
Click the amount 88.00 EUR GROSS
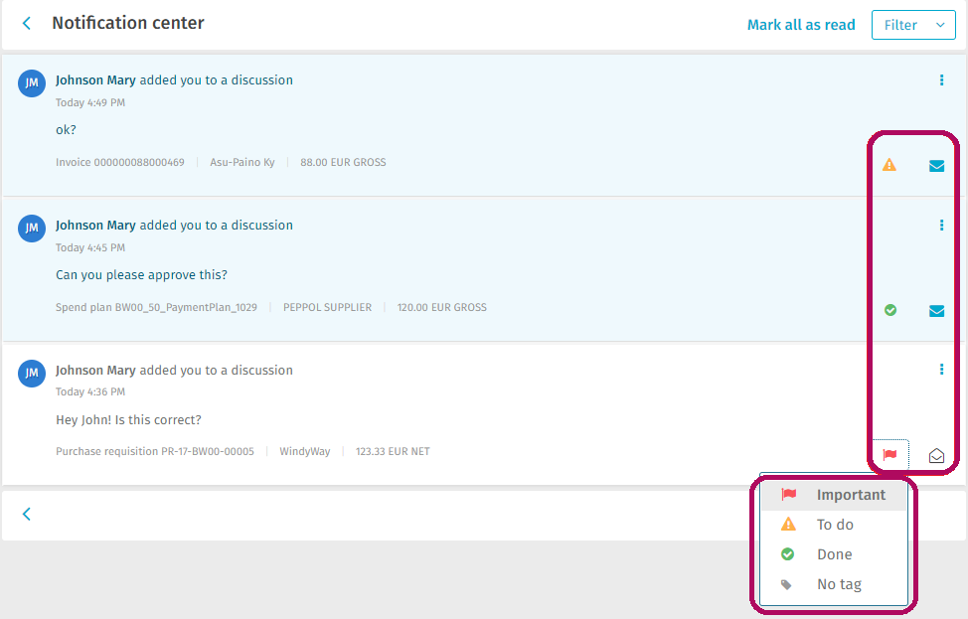pos(343,162)
